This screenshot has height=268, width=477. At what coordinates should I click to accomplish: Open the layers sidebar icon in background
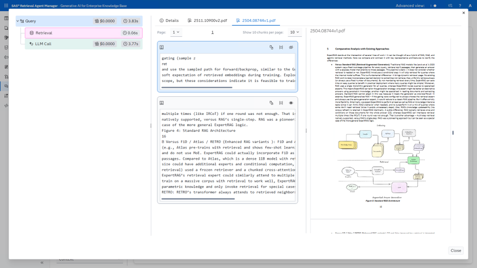(x=6, y=67)
